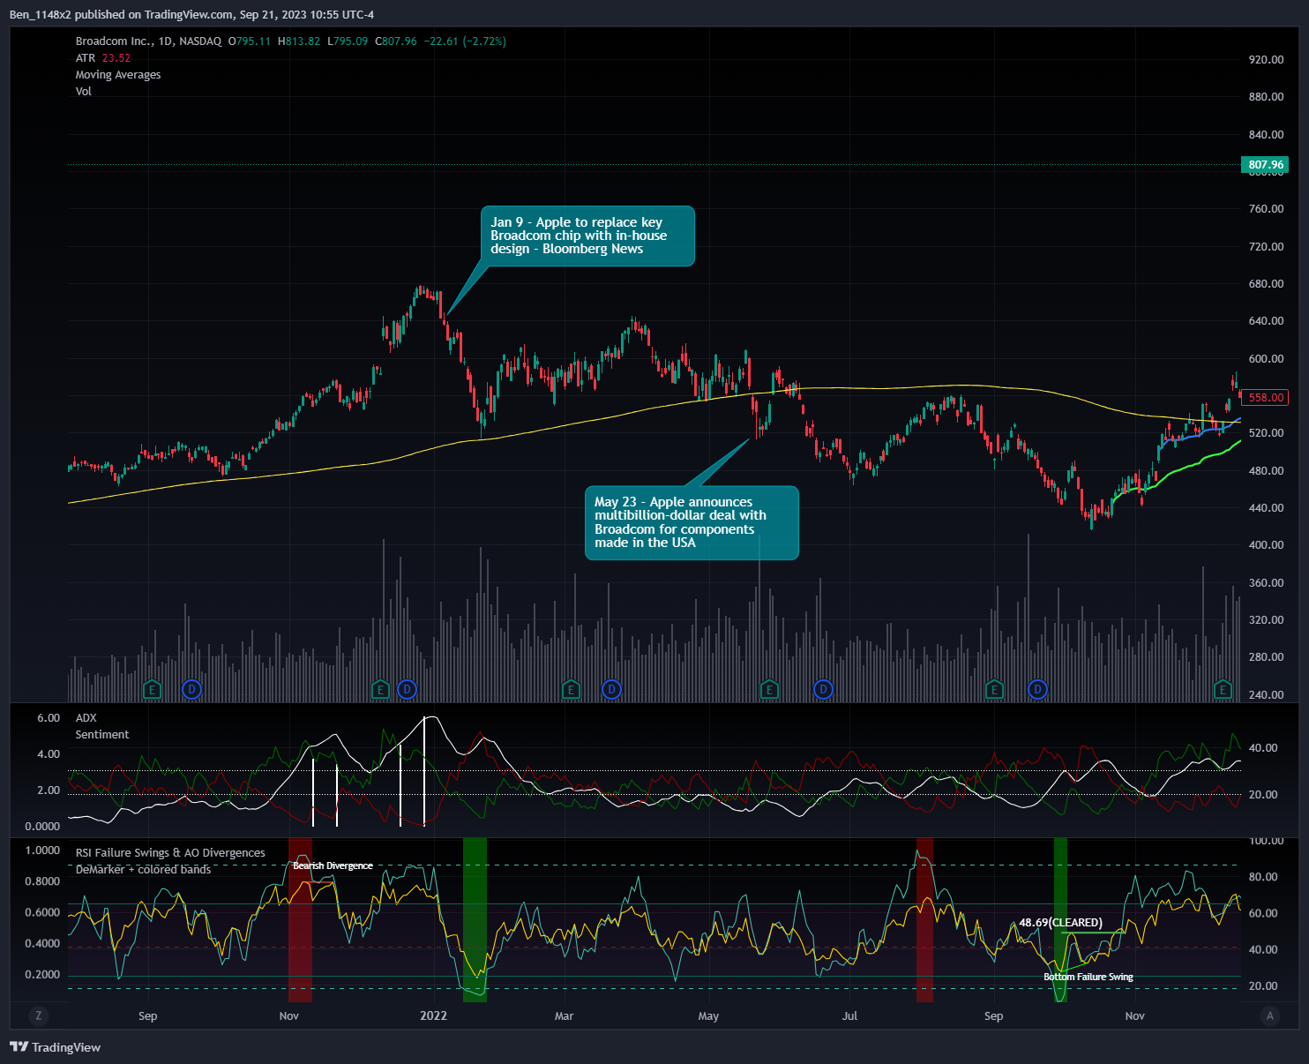The image size is (1309, 1064).
Task: Click the 240.00 price axis label
Action: tap(1266, 695)
